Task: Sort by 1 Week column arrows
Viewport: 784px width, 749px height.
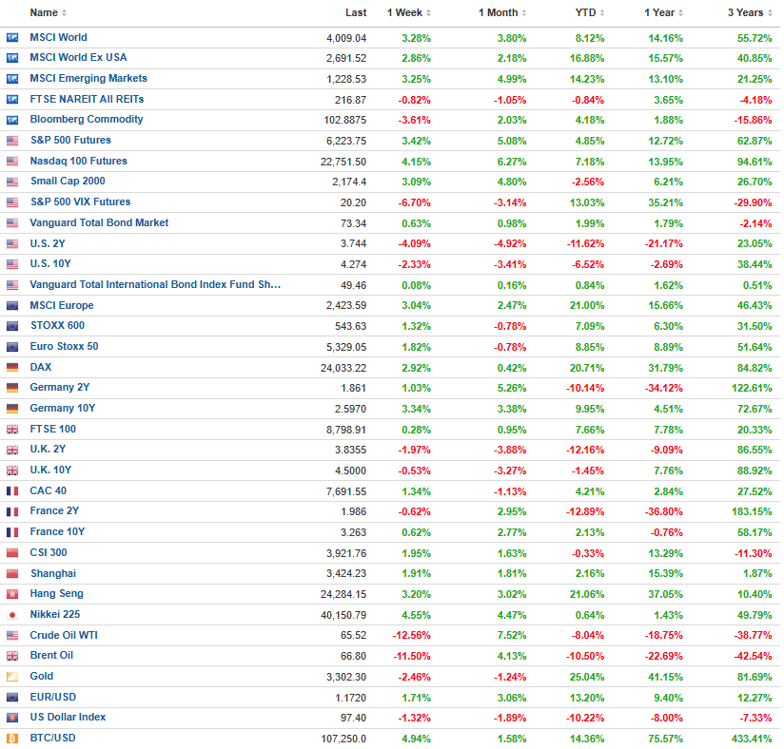Action: pos(428,13)
